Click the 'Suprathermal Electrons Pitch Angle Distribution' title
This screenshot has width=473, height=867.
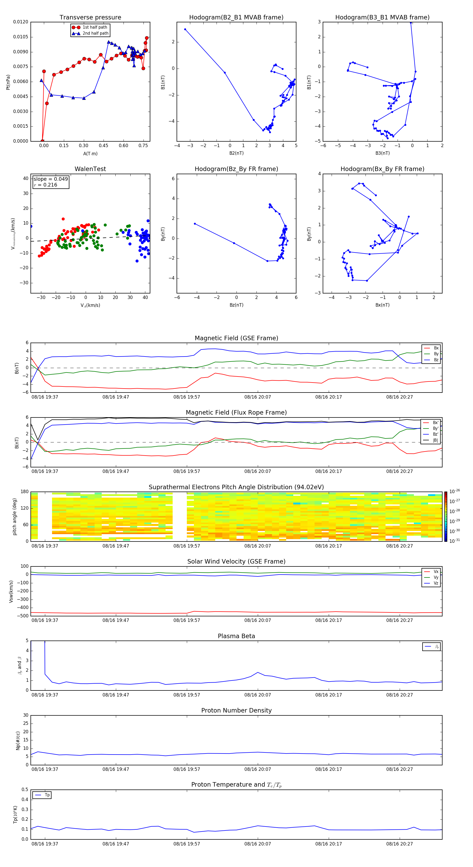(x=236, y=487)
